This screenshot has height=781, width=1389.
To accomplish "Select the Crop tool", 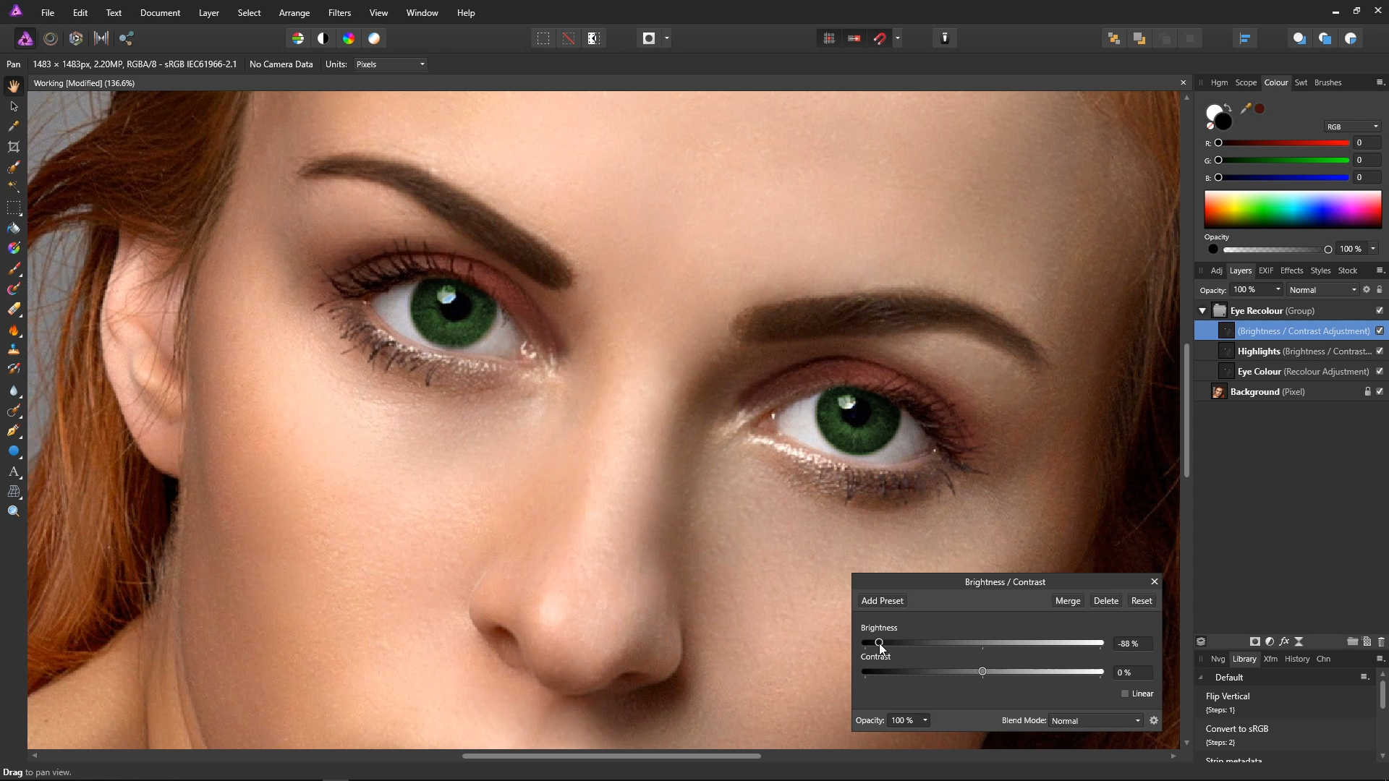I will point(13,147).
